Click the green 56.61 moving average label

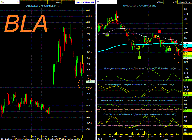[x=187, y=56]
